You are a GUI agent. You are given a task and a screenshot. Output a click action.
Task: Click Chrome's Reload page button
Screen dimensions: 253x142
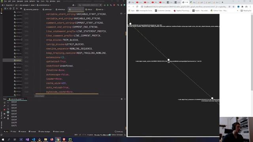[137, 7]
